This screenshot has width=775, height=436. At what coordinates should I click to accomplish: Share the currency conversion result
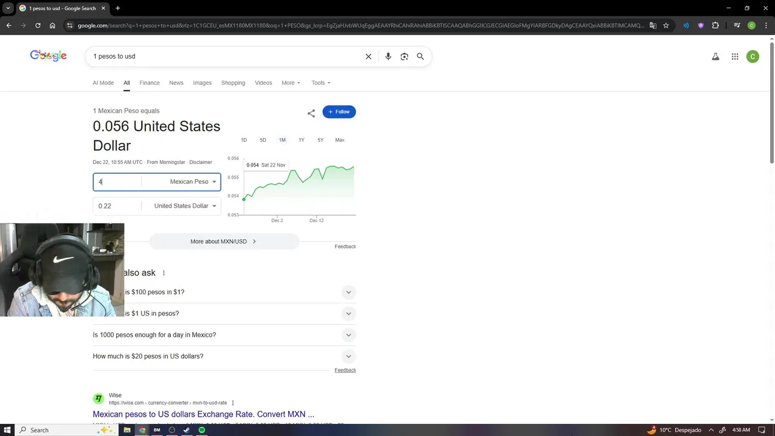tap(311, 113)
